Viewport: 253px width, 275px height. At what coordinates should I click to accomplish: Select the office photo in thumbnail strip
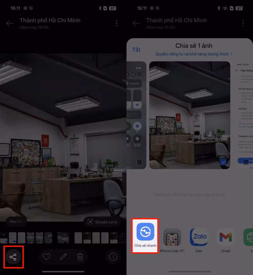pos(63,238)
